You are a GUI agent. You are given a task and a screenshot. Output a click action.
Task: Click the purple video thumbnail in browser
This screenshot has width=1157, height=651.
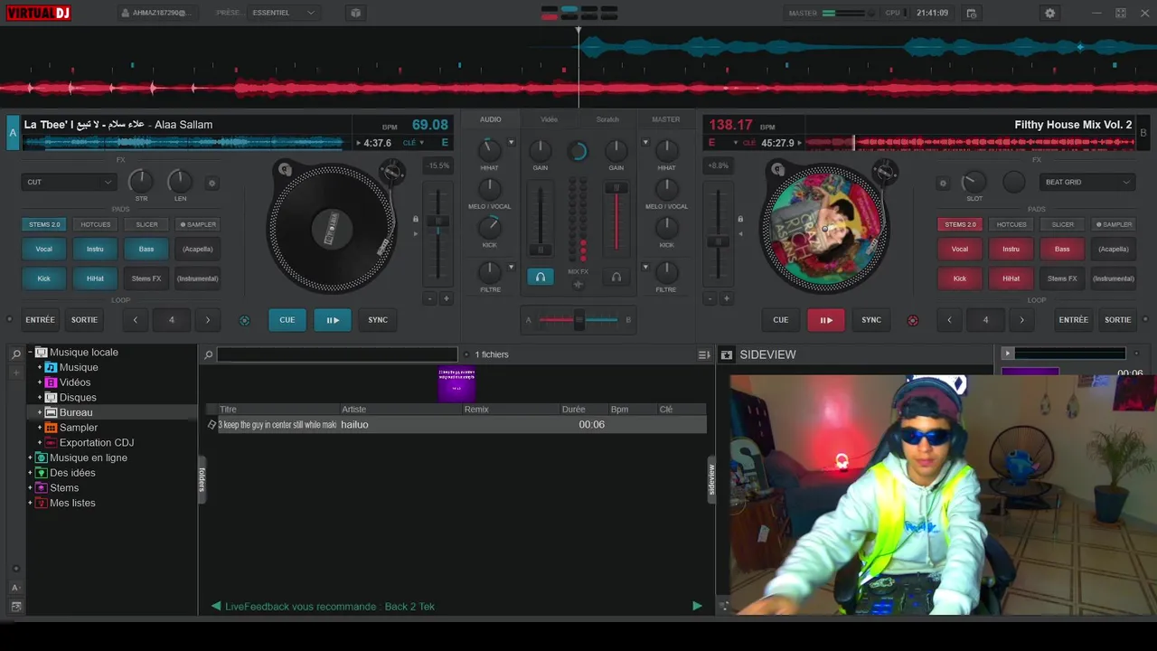pyautogui.click(x=456, y=383)
